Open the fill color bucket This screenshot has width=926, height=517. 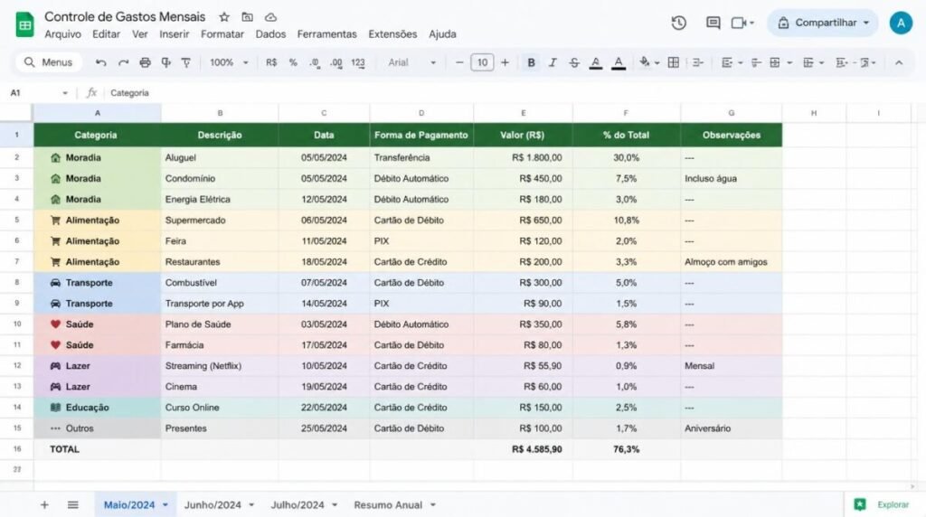point(645,62)
